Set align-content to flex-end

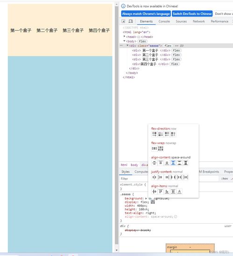click(x=167, y=163)
